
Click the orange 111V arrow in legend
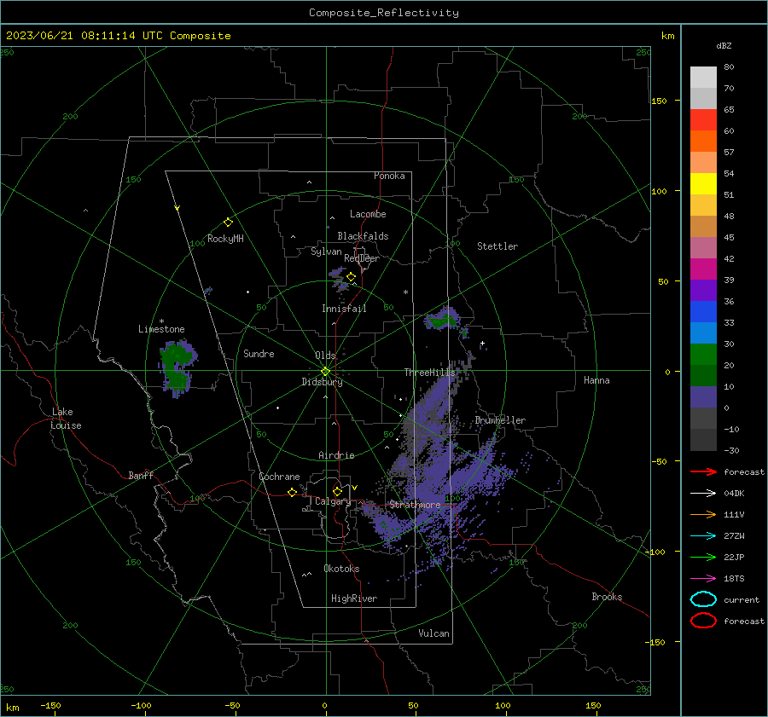[x=703, y=514]
